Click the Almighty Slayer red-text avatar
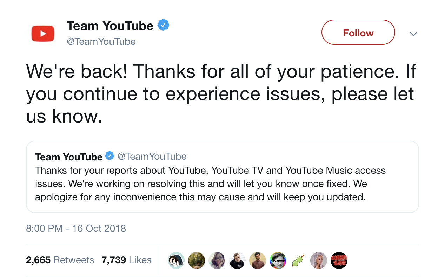Screen dimensions: 438x278 pos(339,260)
